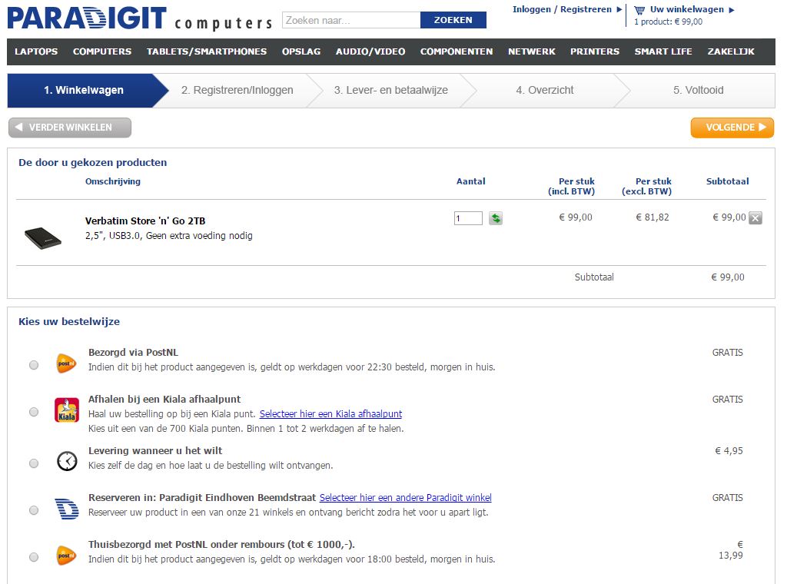
Task: Open the Printers menu
Action: (x=595, y=51)
